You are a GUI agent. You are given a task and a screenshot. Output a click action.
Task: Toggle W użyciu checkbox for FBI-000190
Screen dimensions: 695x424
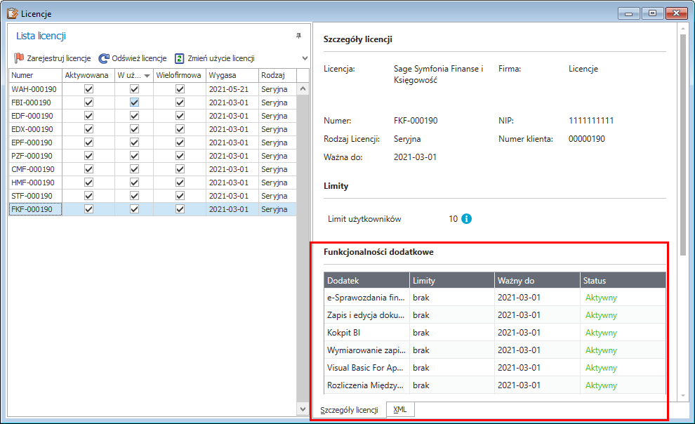pos(134,102)
